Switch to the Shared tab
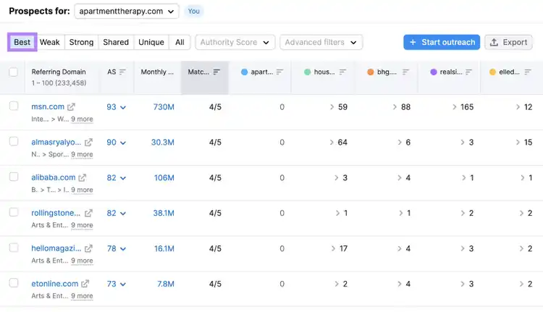 click(116, 42)
